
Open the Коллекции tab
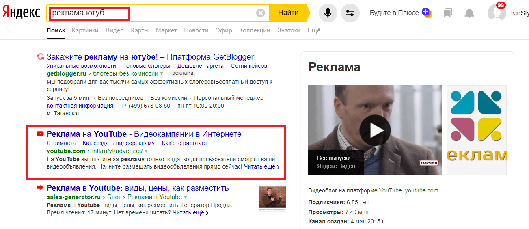(255, 30)
